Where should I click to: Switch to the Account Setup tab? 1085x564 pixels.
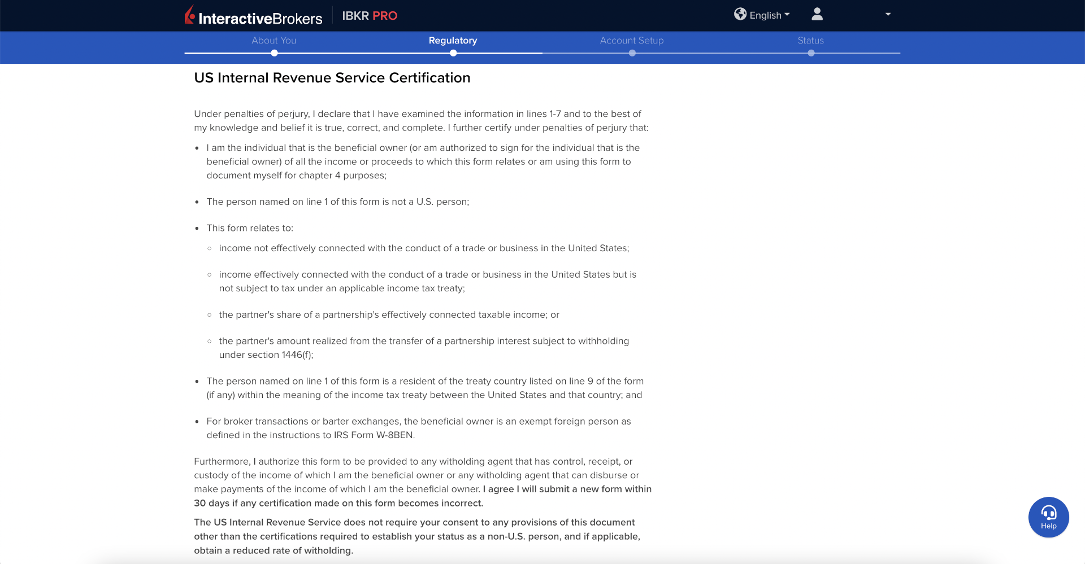pos(632,41)
